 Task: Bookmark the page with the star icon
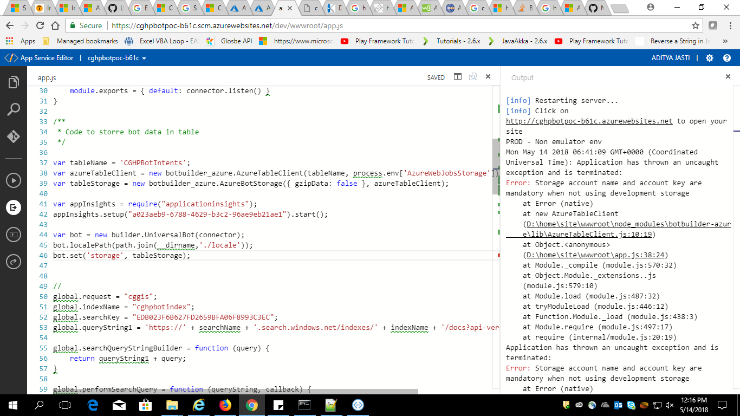point(694,25)
